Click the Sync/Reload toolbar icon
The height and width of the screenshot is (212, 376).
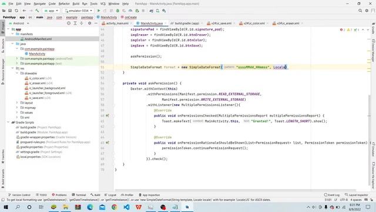click(16, 11)
